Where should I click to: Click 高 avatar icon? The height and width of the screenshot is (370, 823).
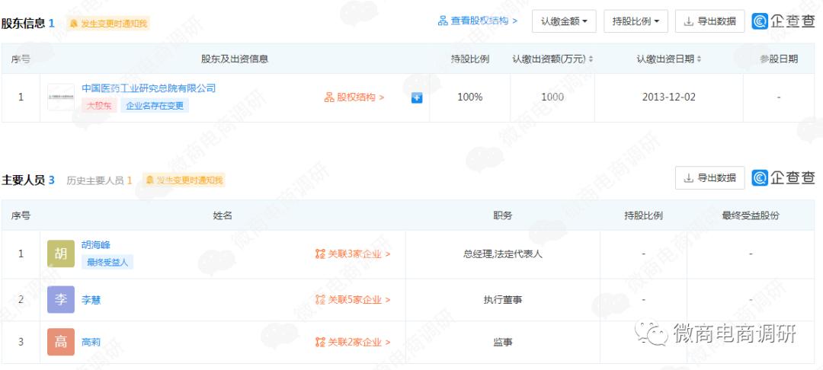[61, 343]
